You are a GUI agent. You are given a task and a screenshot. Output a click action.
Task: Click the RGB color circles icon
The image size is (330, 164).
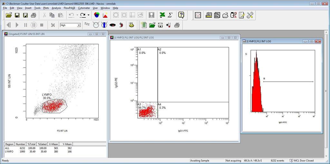pos(97,15)
